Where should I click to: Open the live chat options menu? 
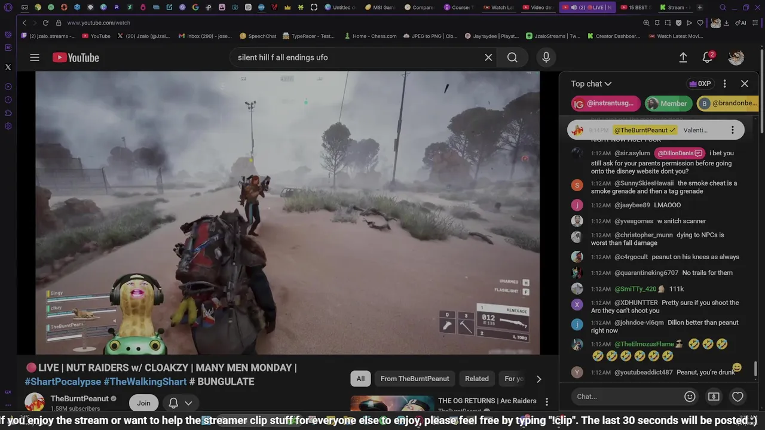(x=724, y=84)
